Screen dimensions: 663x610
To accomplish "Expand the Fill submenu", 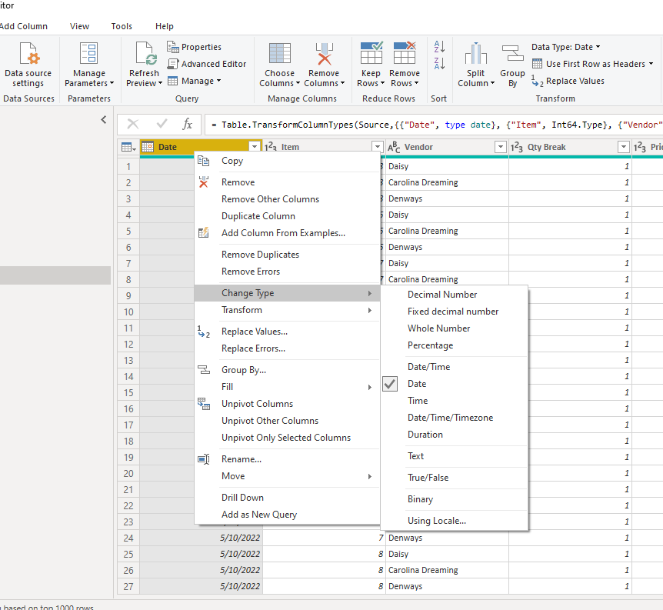I will 287,387.
